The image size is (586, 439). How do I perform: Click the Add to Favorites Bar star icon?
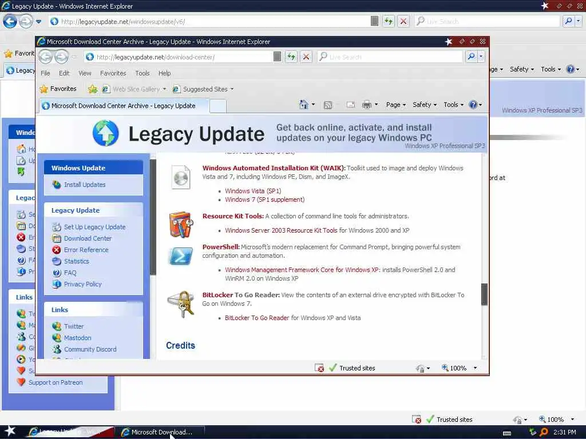(92, 89)
